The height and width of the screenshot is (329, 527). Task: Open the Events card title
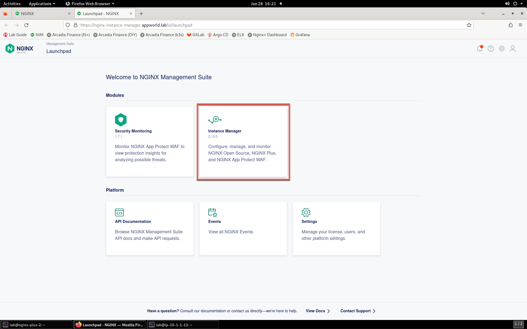[x=214, y=222]
